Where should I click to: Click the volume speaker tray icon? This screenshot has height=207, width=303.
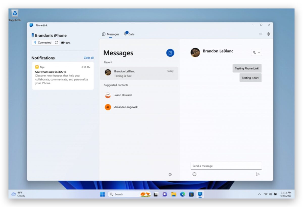point(270,194)
